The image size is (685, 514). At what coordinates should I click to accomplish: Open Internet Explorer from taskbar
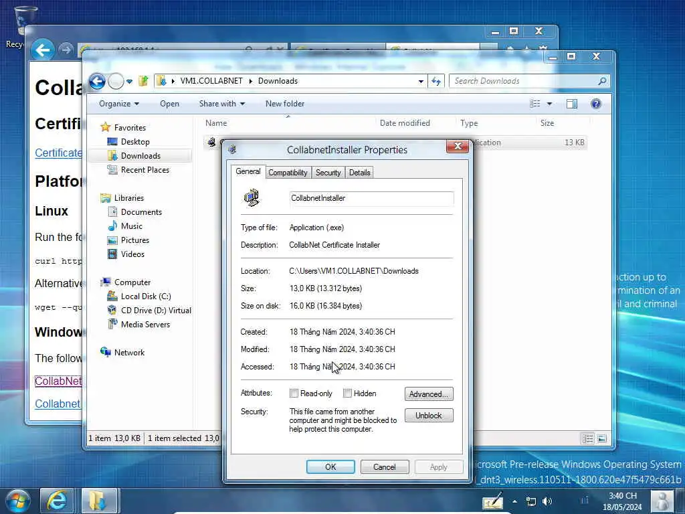tap(57, 501)
